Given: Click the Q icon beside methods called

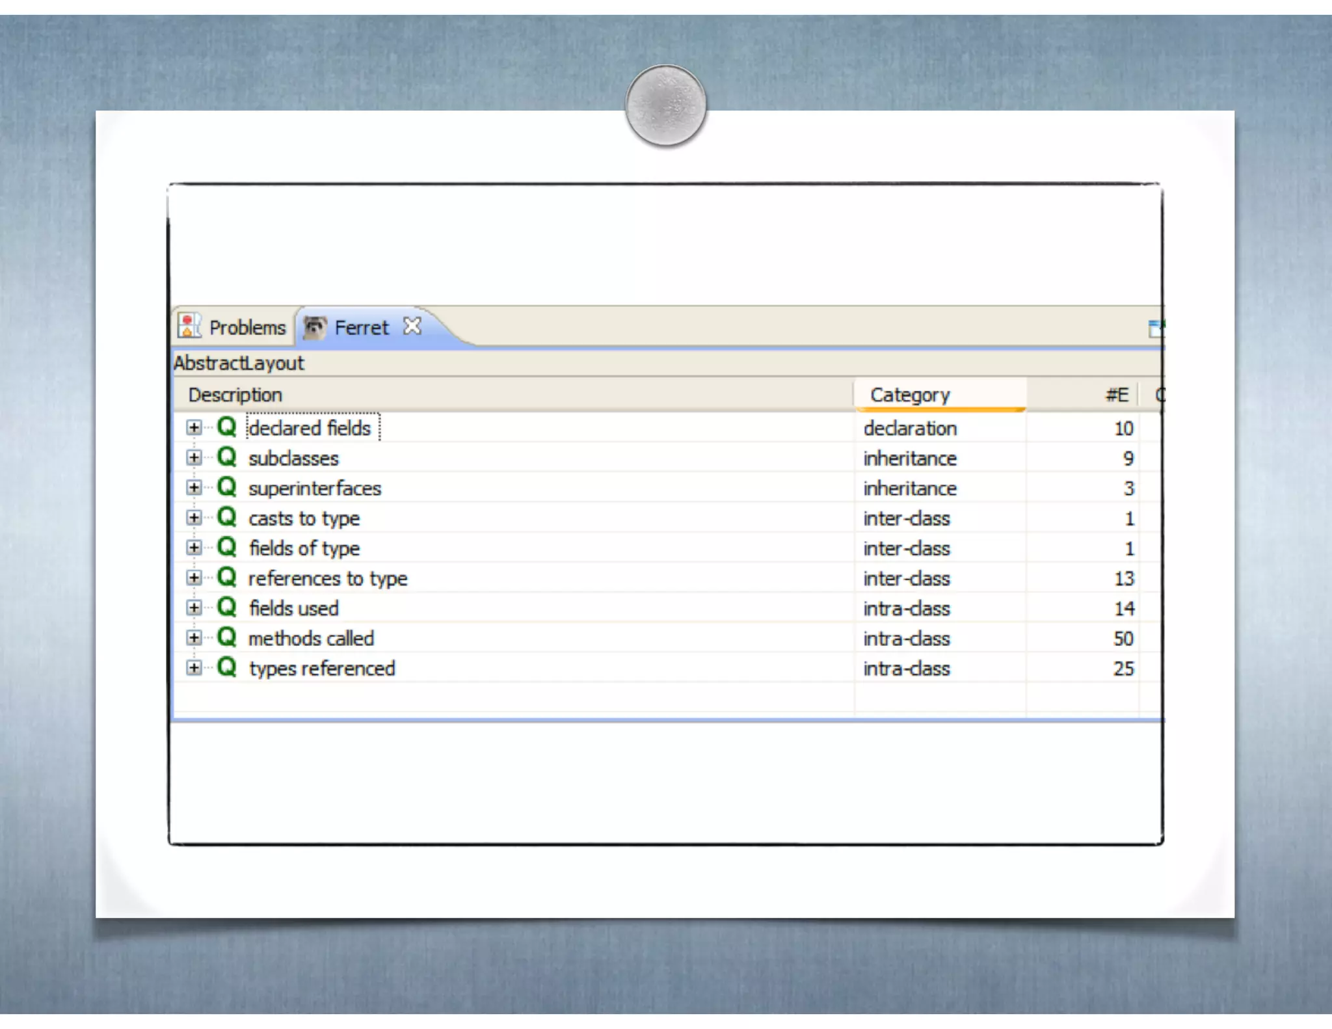Looking at the screenshot, I should [x=226, y=637].
